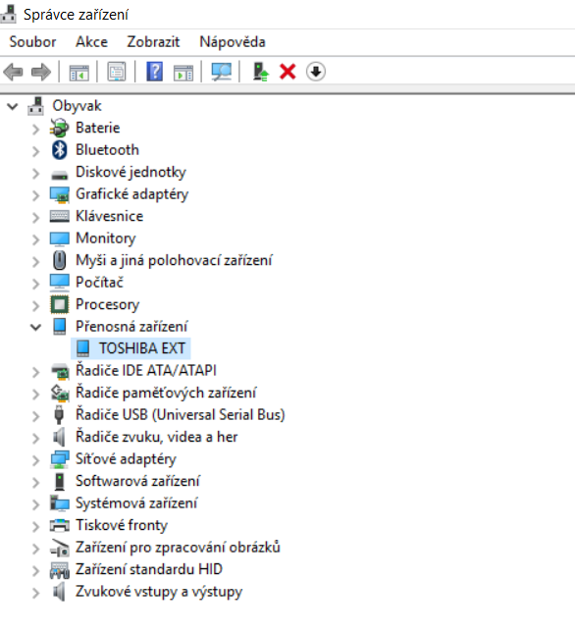575x634 pixels.
Task: Select Řadiče zvuku, videa a her label
Action: (x=157, y=437)
